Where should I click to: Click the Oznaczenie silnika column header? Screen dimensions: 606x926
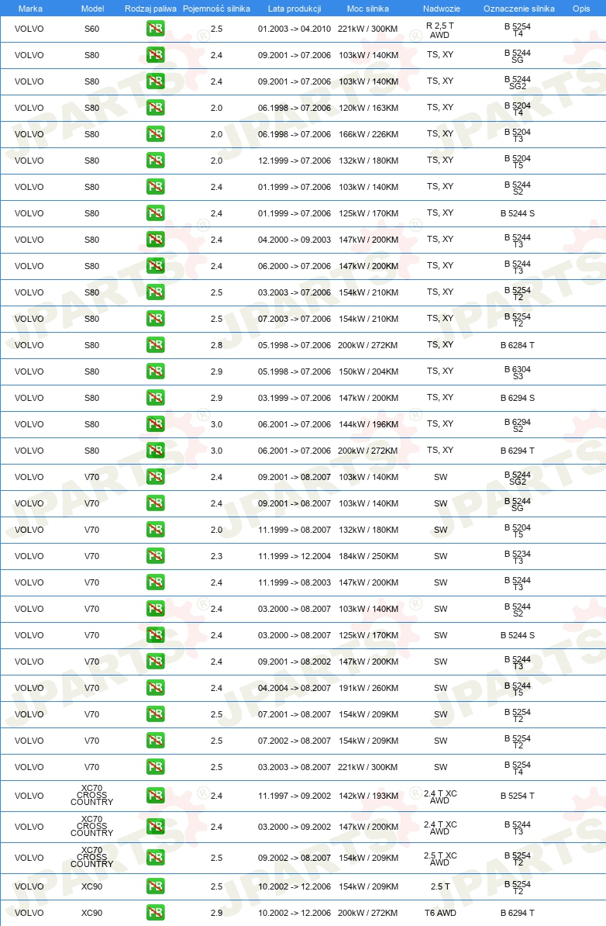519,9
